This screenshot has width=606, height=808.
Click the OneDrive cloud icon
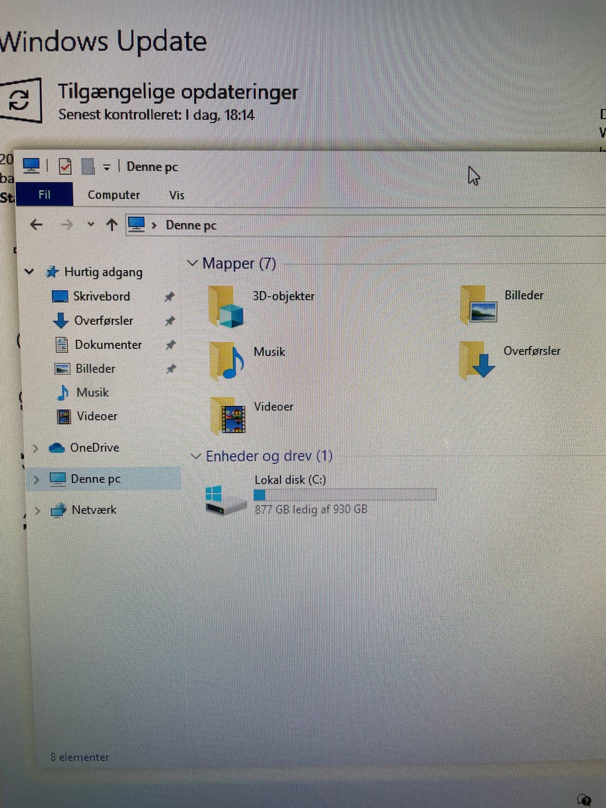[x=57, y=448]
